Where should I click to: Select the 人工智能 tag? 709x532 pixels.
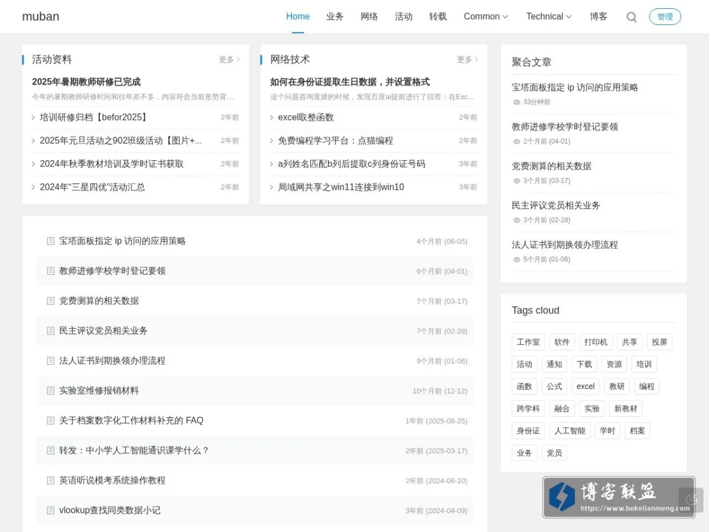[x=570, y=431]
